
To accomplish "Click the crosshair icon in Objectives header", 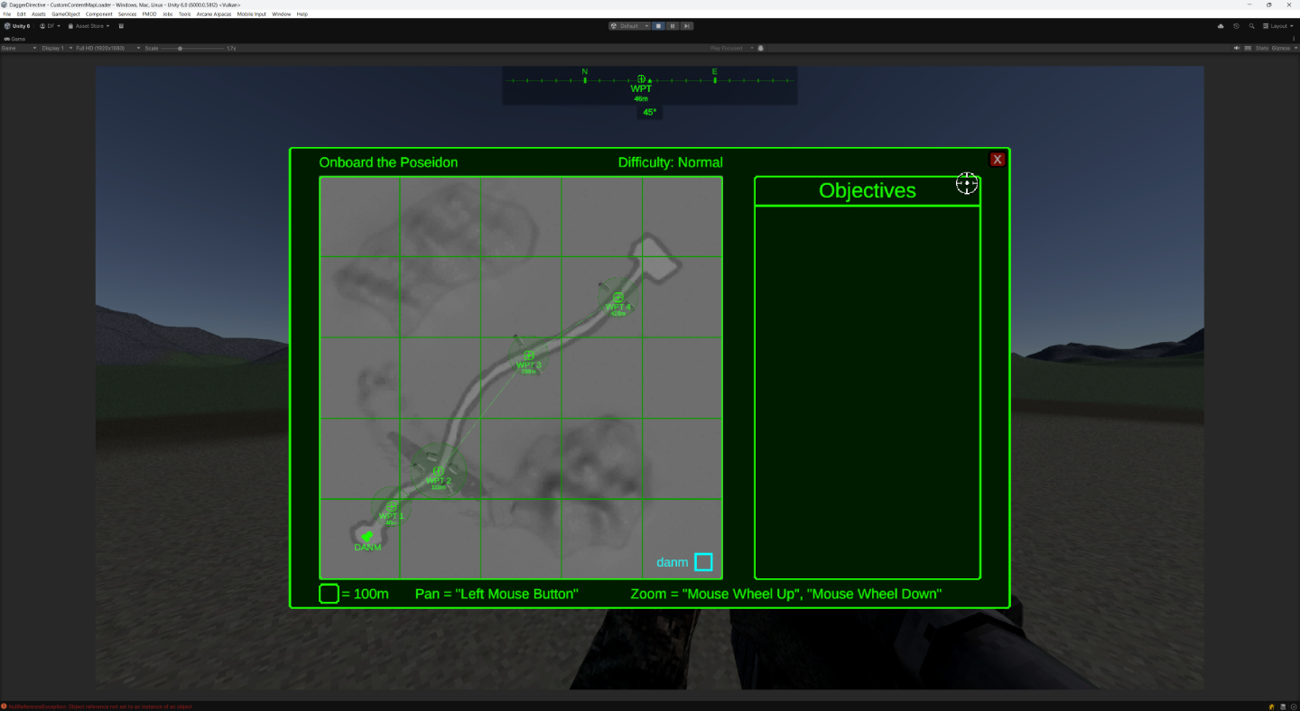I will click(x=967, y=183).
